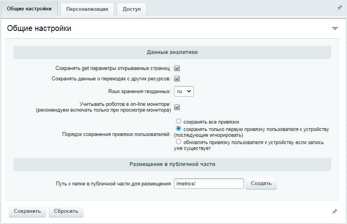Open the Доступ tab
Screen dimensions: 347x224
(x=132, y=9)
